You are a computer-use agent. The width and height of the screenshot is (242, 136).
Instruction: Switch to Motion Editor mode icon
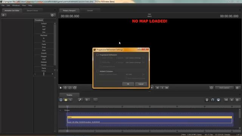(x=66, y=100)
